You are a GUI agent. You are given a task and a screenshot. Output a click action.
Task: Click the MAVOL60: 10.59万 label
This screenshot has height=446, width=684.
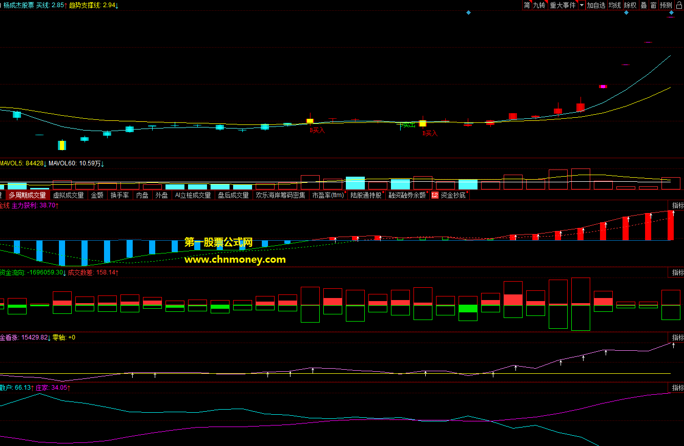click(x=76, y=164)
